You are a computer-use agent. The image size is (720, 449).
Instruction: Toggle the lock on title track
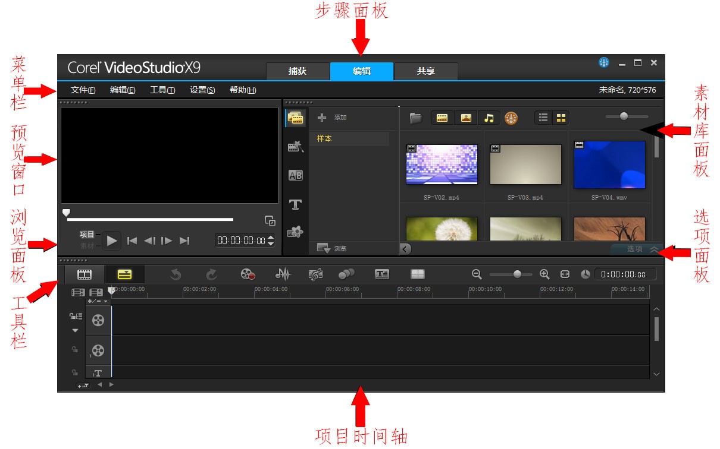click(75, 372)
